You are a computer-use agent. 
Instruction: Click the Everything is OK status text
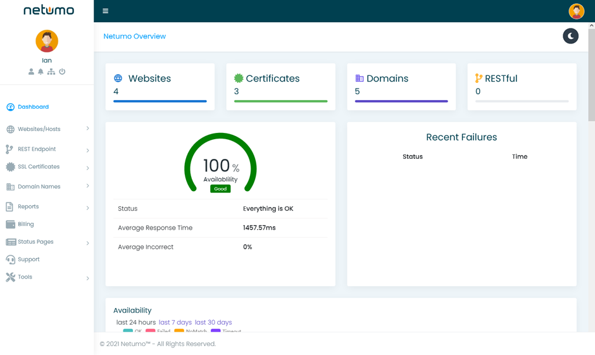pos(268,209)
